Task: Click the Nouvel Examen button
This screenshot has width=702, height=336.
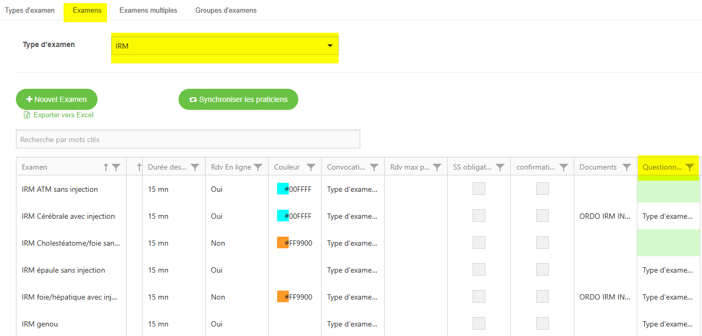Action: (57, 99)
